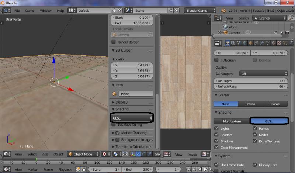Open the Constraints properties tab (chain icon)
The image size is (295, 173).
pos(256,43)
